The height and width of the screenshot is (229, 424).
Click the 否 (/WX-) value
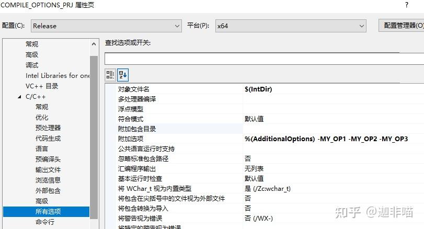click(x=259, y=219)
